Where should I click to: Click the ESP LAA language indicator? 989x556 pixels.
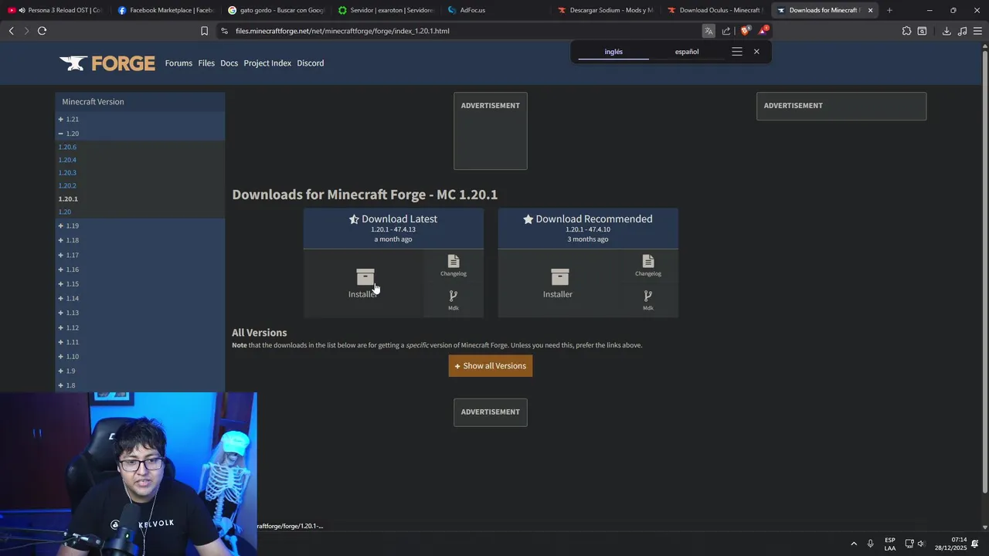point(890,544)
